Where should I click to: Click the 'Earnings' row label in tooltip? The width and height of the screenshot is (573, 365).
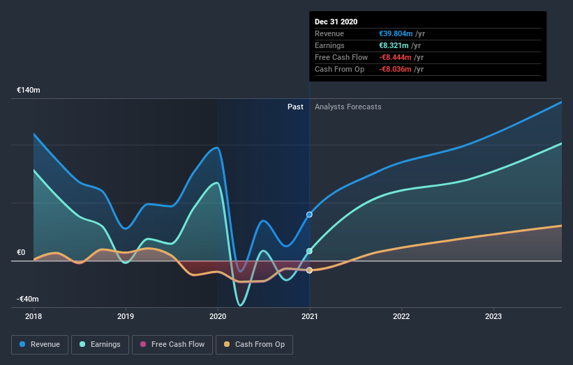tap(329, 45)
